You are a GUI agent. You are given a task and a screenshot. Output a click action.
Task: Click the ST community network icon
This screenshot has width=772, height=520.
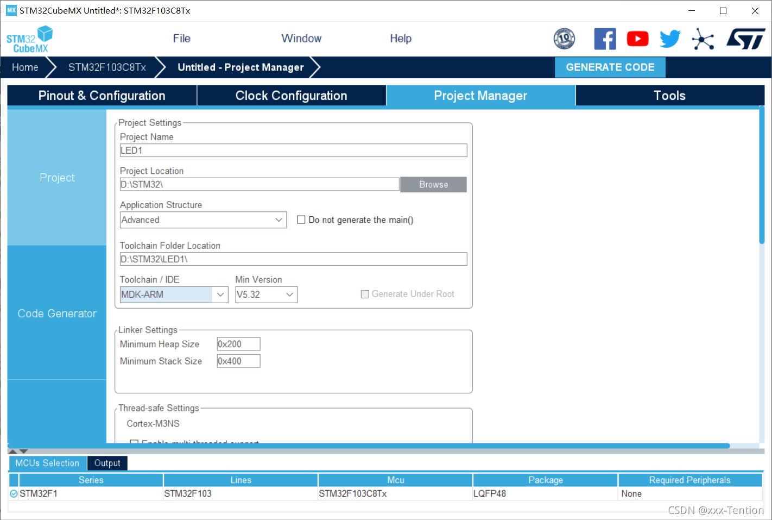(703, 39)
